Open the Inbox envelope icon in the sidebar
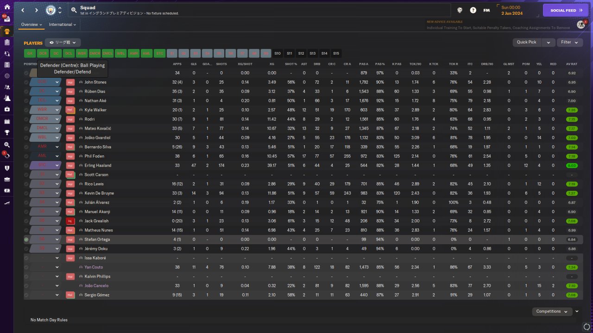This screenshot has height=333, width=593. 6,19
